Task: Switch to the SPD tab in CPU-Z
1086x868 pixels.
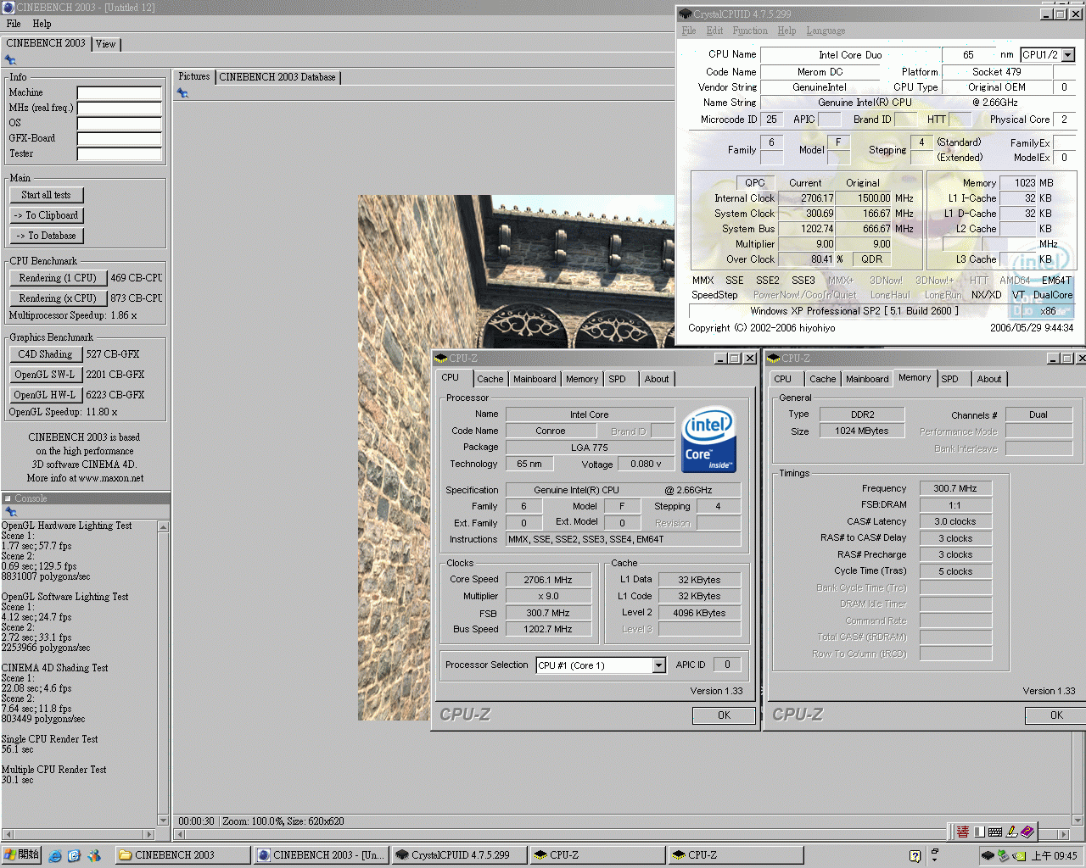Action: pyautogui.click(x=618, y=379)
